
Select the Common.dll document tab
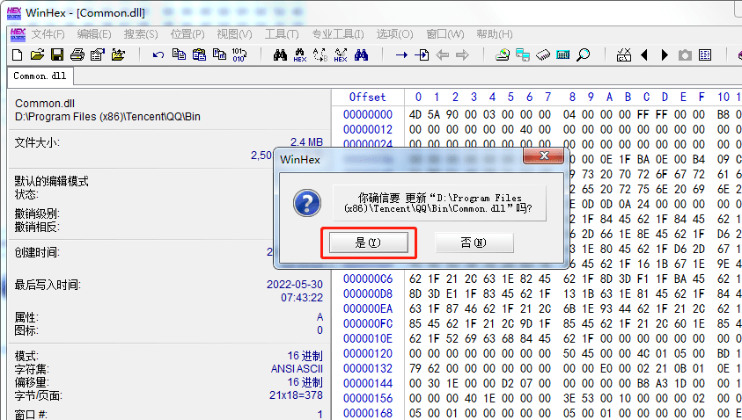[40, 76]
